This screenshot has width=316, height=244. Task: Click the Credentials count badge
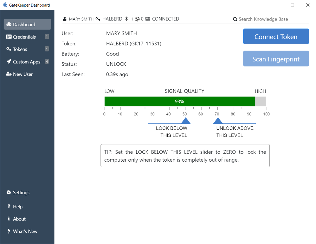point(47,37)
